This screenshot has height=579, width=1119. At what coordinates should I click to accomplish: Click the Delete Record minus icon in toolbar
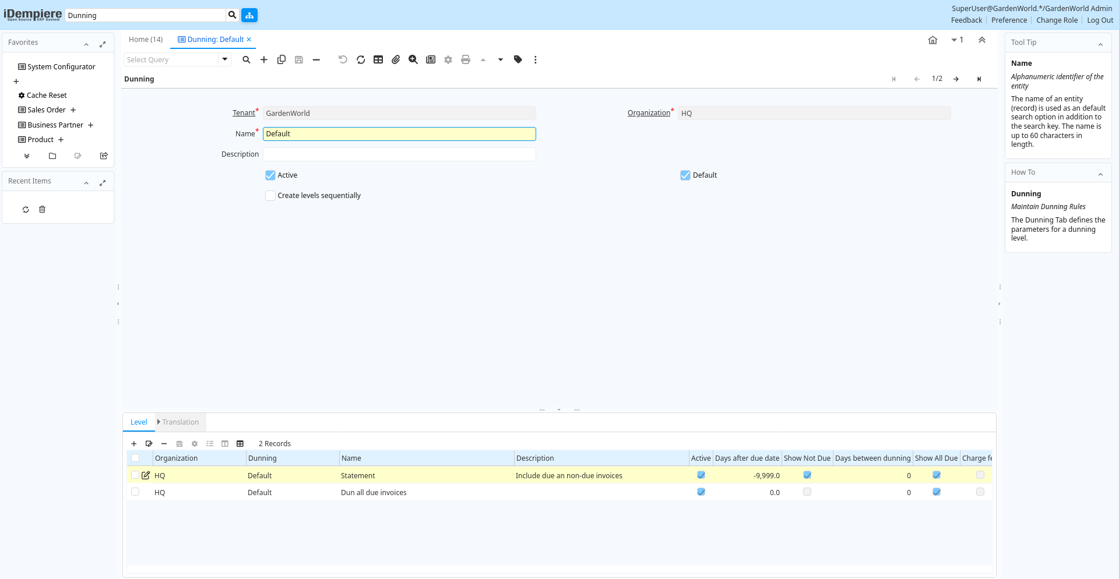click(x=316, y=59)
